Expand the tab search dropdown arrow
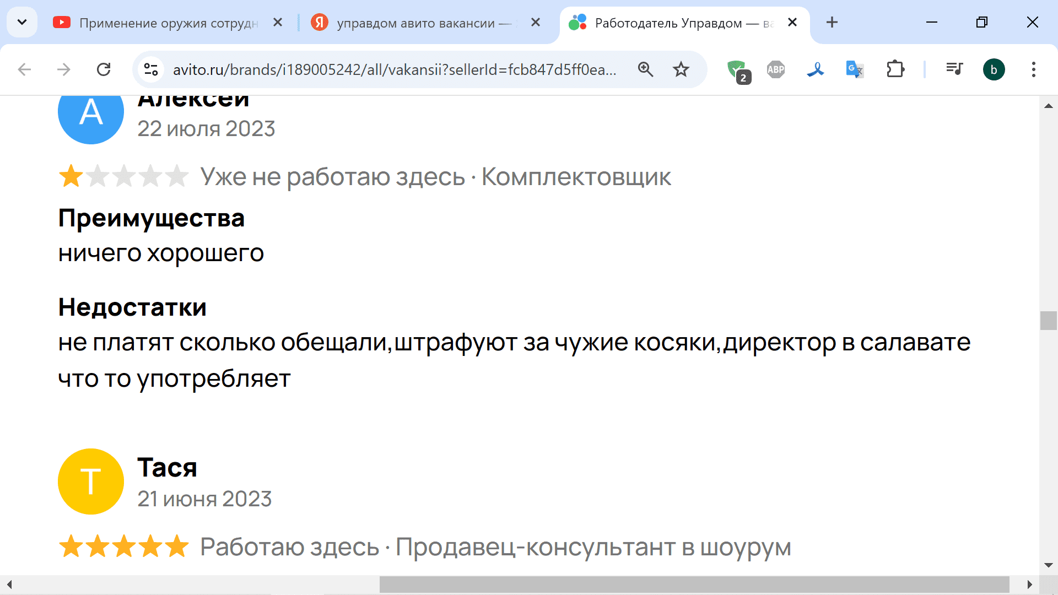The height and width of the screenshot is (595, 1058). pyautogui.click(x=22, y=23)
